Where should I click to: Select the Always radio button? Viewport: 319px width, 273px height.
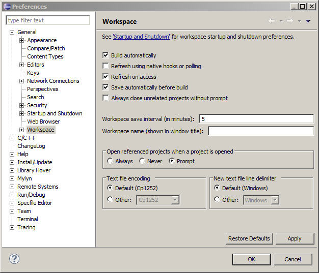pyautogui.click(x=110, y=161)
